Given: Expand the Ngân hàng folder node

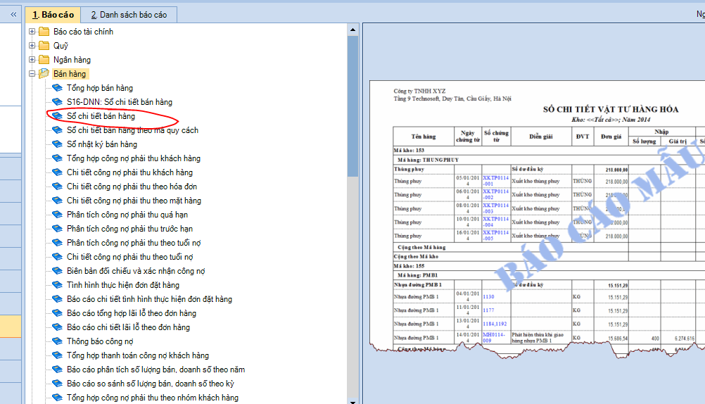Looking at the screenshot, I should [x=32, y=59].
